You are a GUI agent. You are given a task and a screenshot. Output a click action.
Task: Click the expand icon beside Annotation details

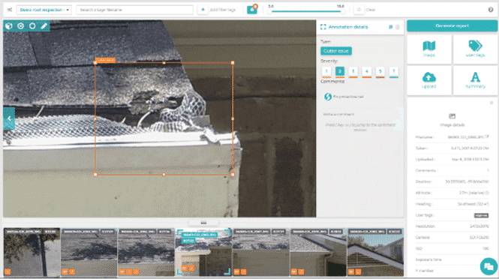pos(323,27)
